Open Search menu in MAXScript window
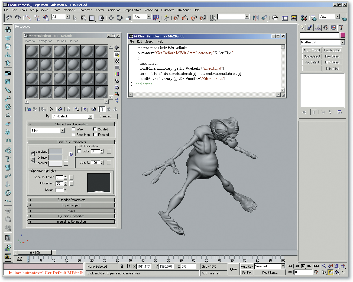The width and height of the screenshot is (353, 282). coord(150,41)
